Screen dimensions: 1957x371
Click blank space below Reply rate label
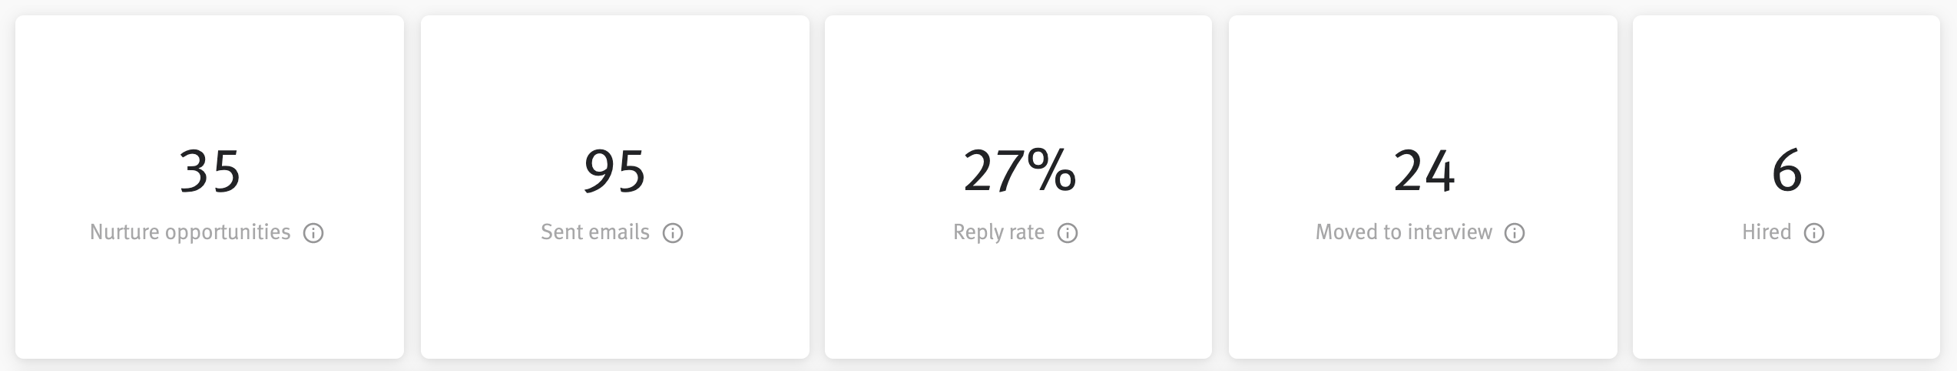pos(1018,307)
